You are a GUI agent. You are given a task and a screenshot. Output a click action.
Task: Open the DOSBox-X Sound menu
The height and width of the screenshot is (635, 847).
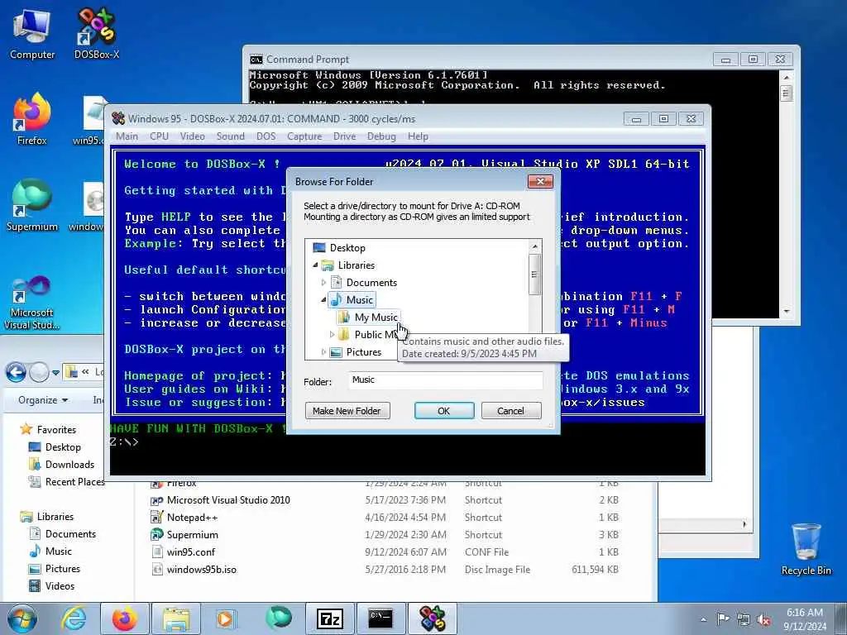231,136
